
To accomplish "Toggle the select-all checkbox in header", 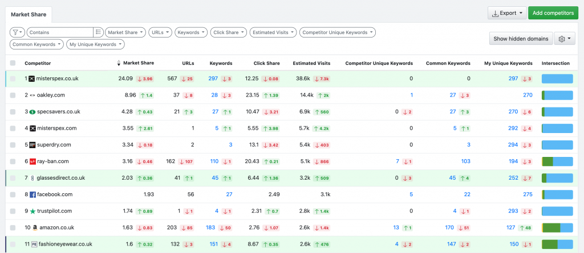I will point(13,63).
